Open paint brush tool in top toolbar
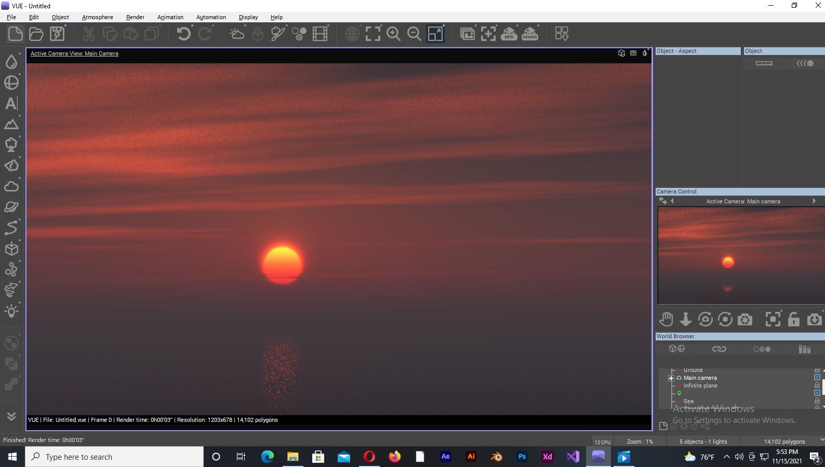 (278, 34)
